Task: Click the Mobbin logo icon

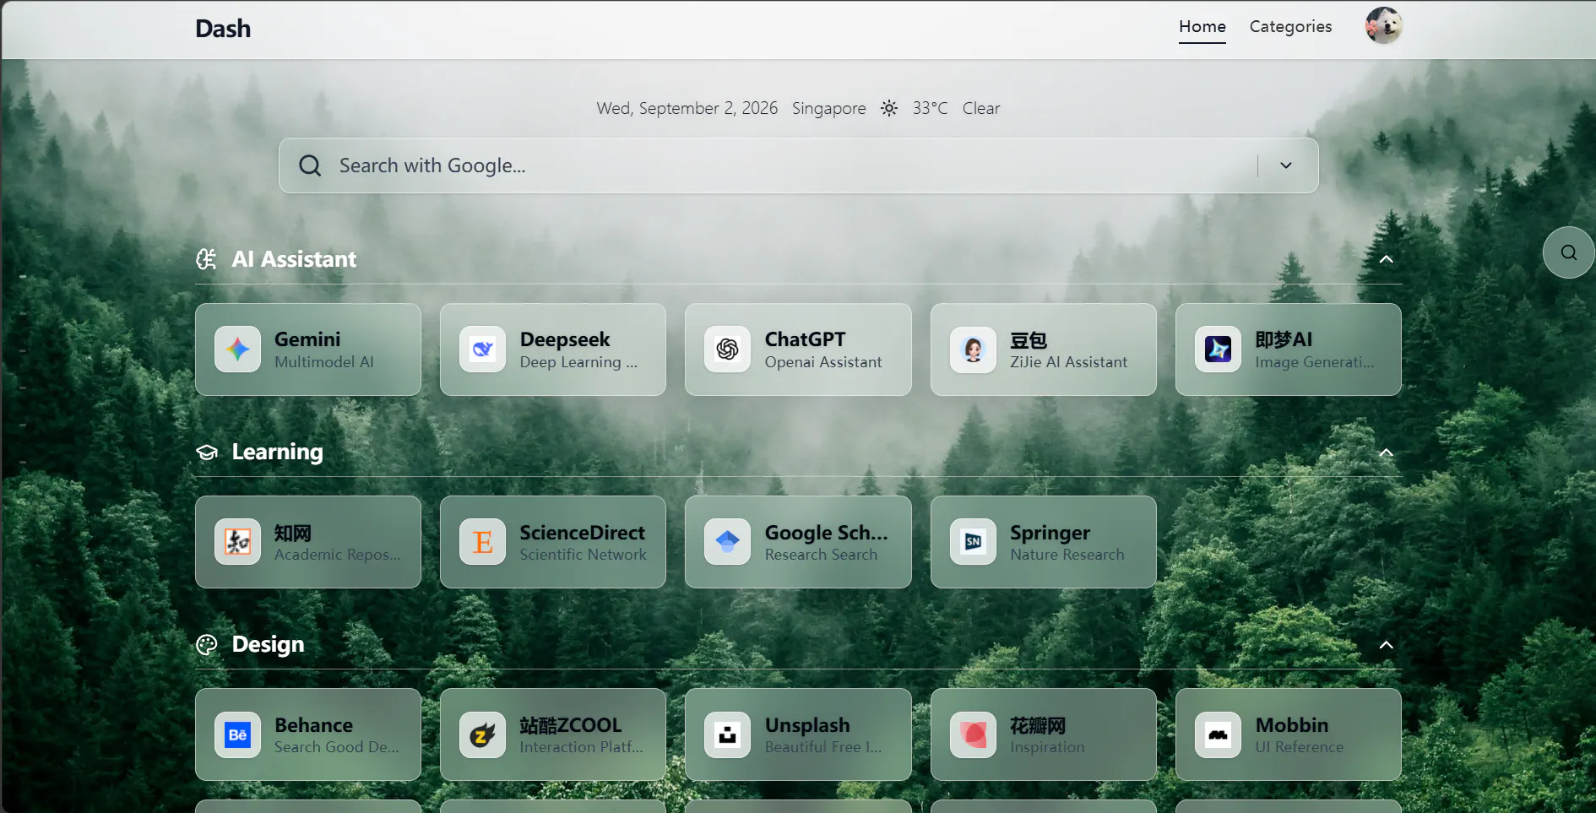Action: [1218, 734]
